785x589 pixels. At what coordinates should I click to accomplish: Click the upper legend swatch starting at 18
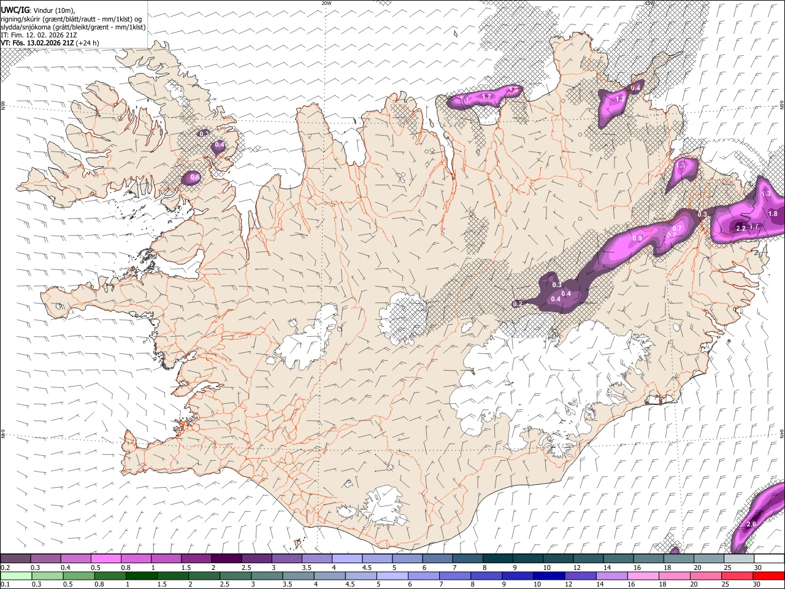click(x=678, y=559)
